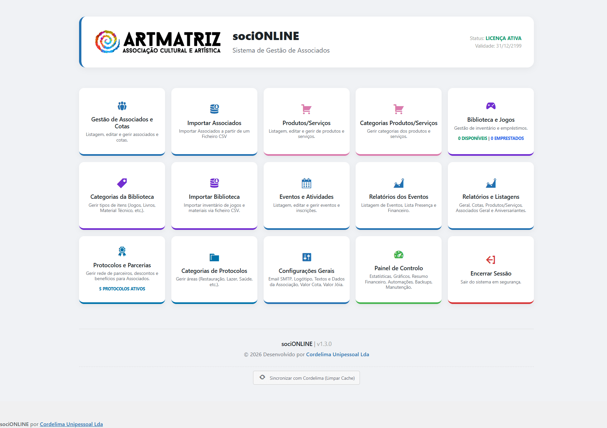Screen dimensions: 607x428
Task: Follow the Cordelima Unipessoal Lda footer link
Action: tap(337, 354)
